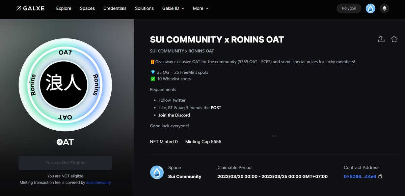This screenshot has height=196, width=405.
Task: Open the suicommunity link
Action: [x=98, y=182]
